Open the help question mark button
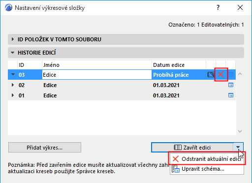 [218, 7]
